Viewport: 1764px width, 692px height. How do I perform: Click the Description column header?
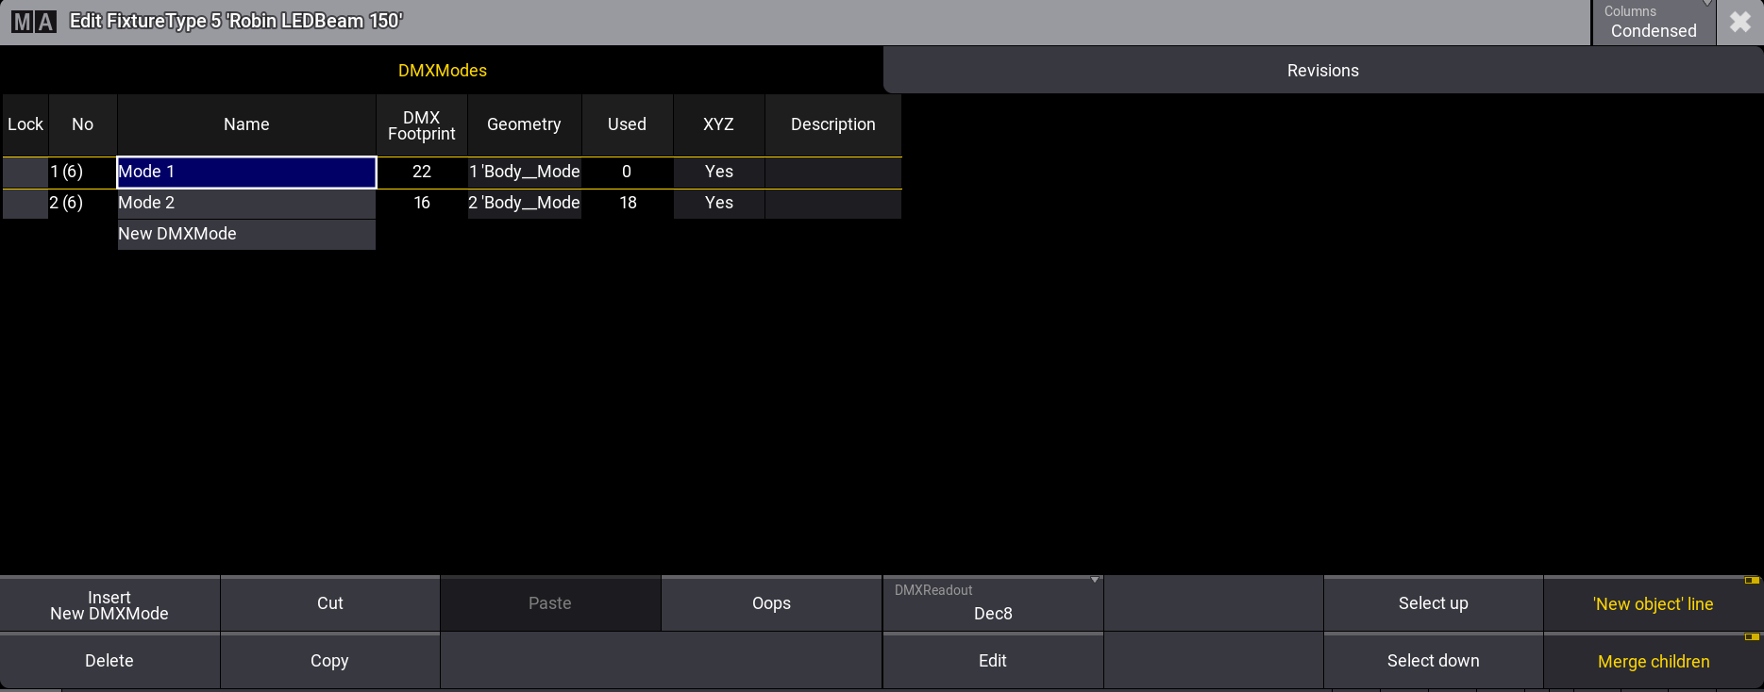pyautogui.click(x=833, y=124)
